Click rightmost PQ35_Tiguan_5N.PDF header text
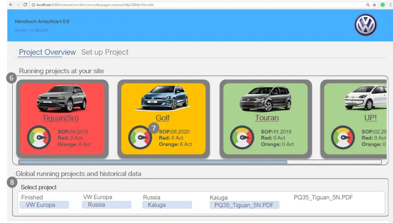This screenshot has height=223, width=393. click(x=323, y=197)
